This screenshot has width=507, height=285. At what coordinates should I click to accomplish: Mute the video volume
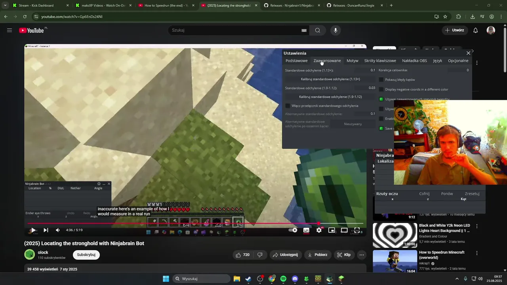point(58,230)
